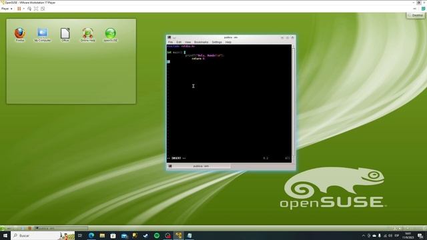Open Steam from taskbar
Viewport: 427px width, 240px height.
pyautogui.click(x=145, y=235)
